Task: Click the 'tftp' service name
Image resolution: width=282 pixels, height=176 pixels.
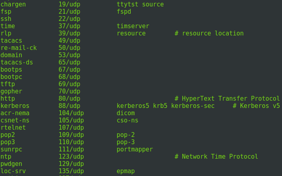Action: [x=8, y=84]
